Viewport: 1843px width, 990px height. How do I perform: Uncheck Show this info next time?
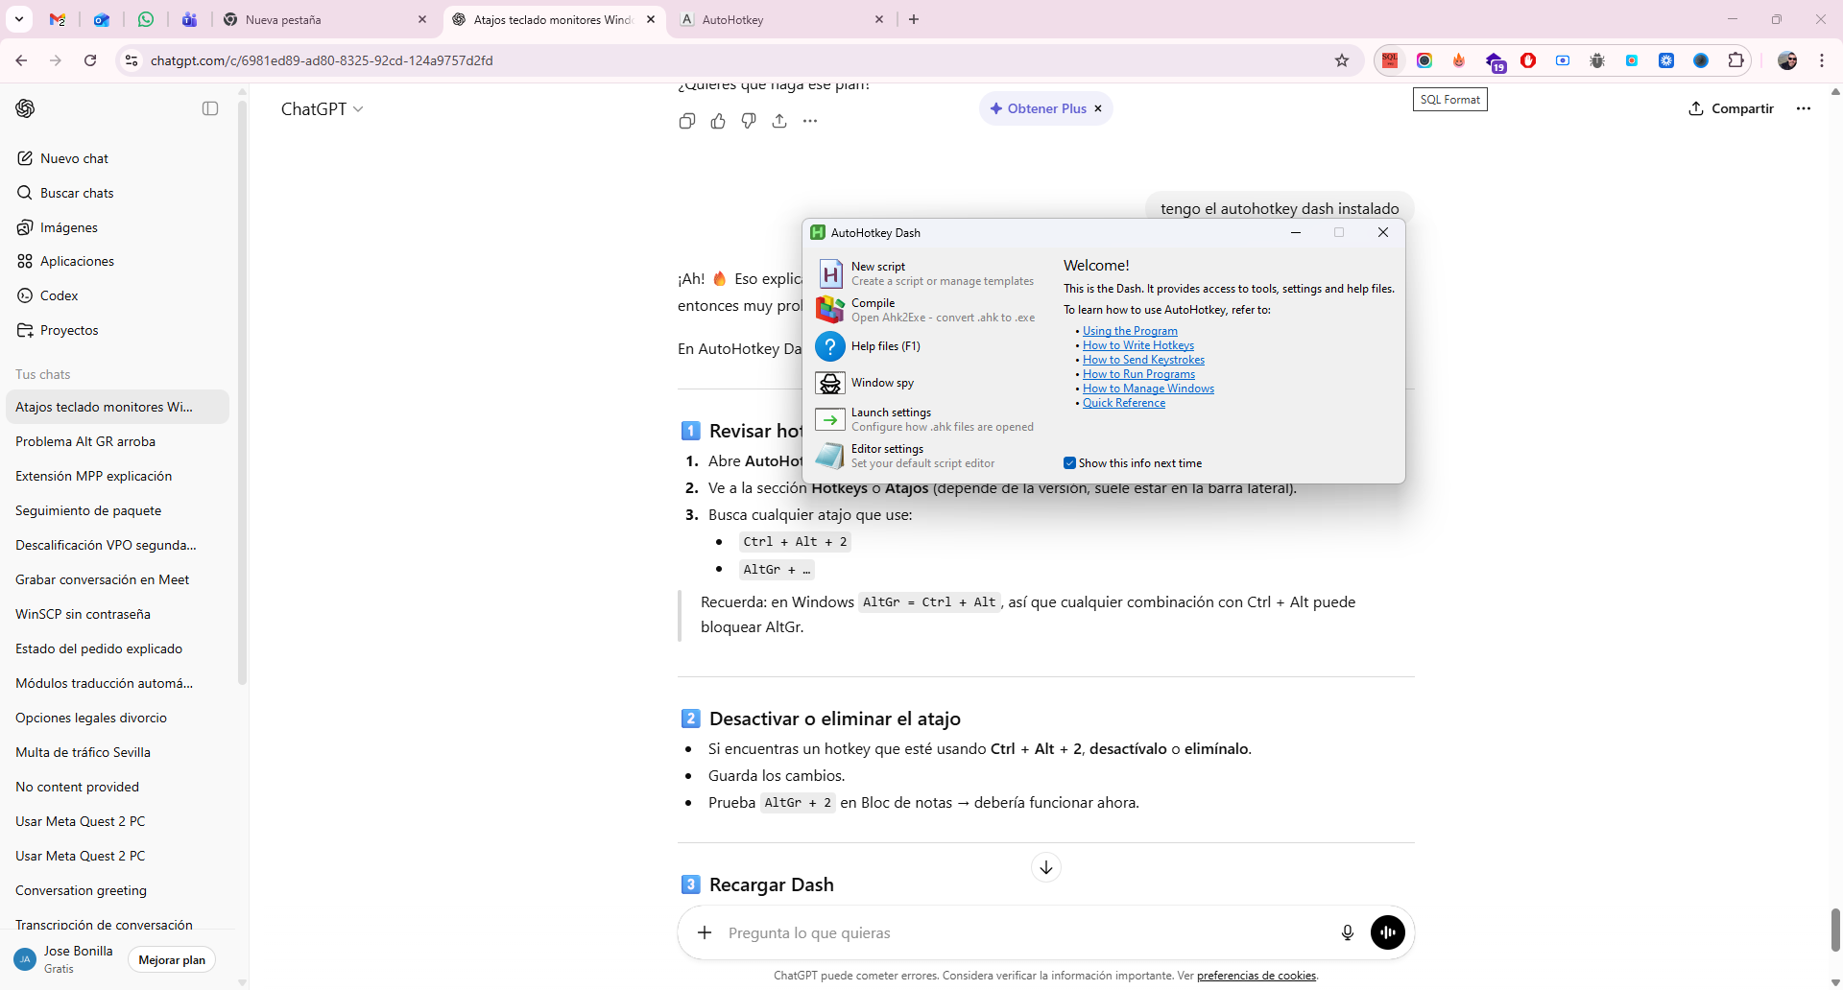1069,463
